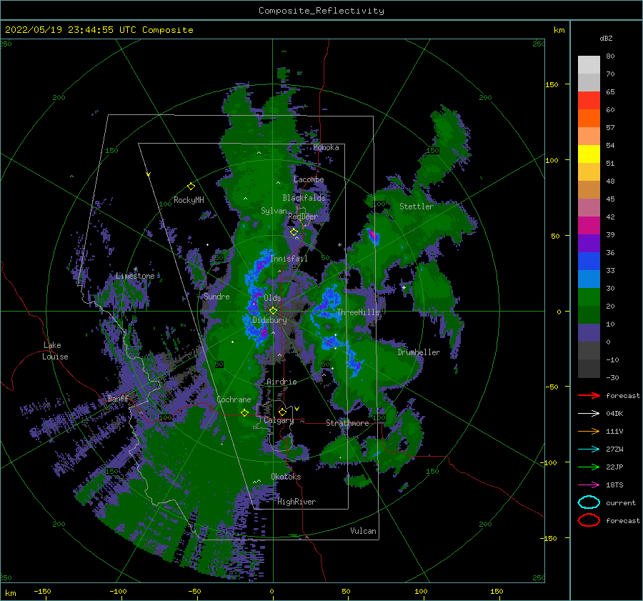Screen dimensions: 643x601
Task: Click the Cochrane city label
Action: (234, 399)
